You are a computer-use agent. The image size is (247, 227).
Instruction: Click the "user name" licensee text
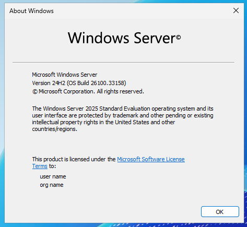(x=53, y=176)
